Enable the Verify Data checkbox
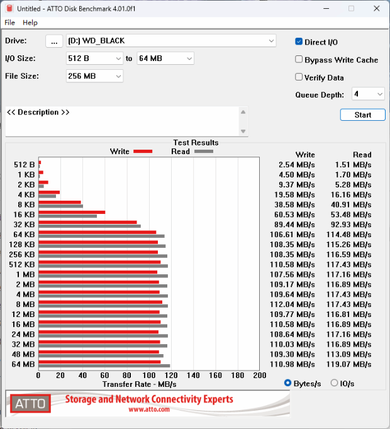Image resolution: width=390 pixels, height=429 pixels. 299,77
